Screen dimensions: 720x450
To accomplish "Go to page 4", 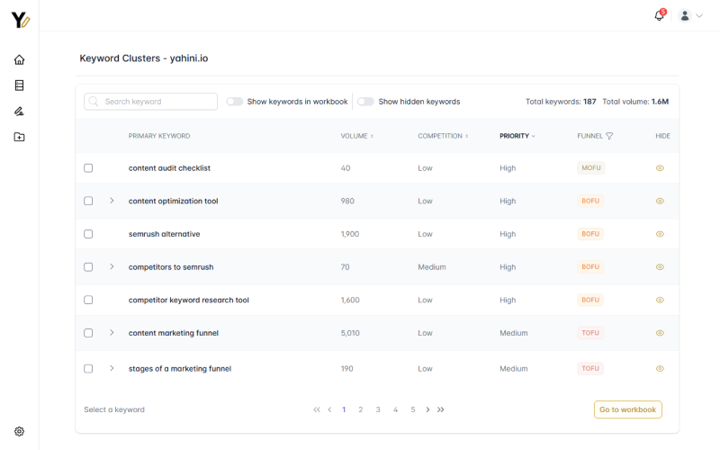I will click(395, 409).
